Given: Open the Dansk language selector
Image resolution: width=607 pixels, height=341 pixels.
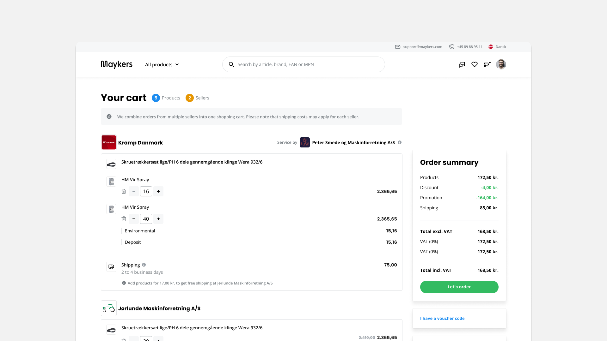Looking at the screenshot, I should pyautogui.click(x=497, y=47).
